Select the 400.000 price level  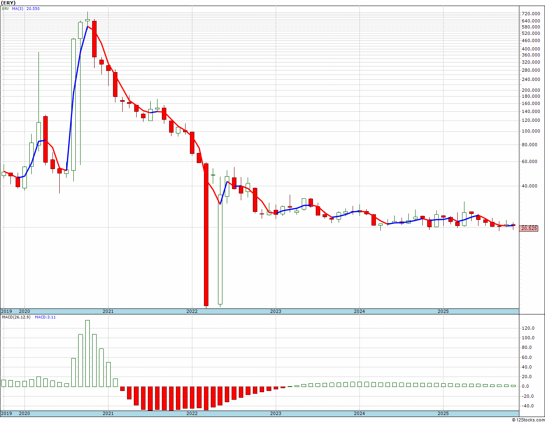[531, 49]
